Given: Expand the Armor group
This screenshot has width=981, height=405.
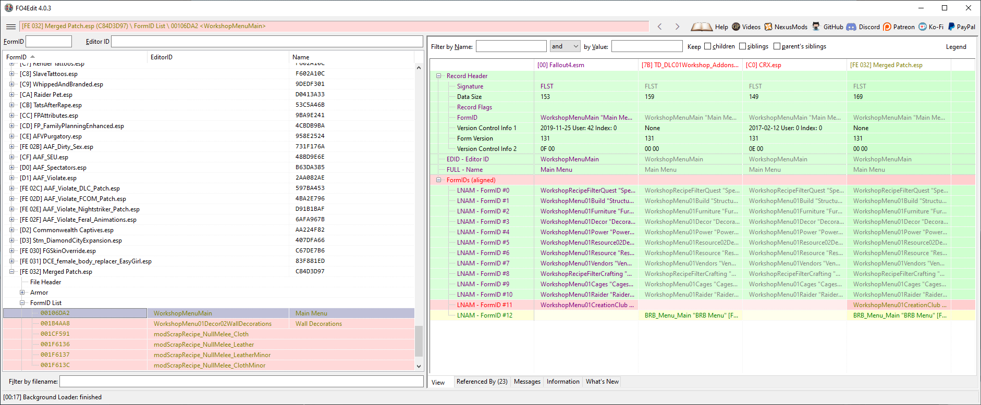Looking at the screenshot, I should 22,293.
